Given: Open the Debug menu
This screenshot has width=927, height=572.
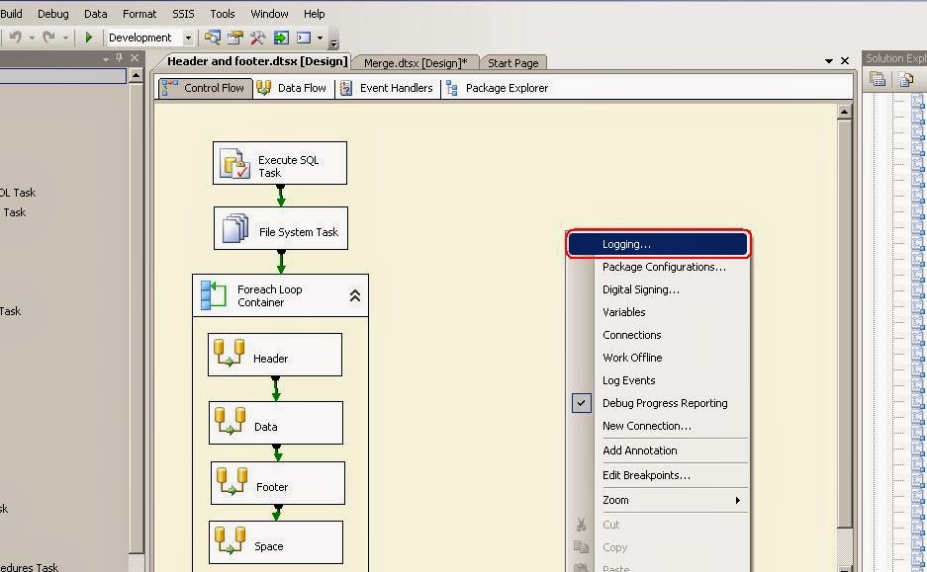Looking at the screenshot, I should [x=52, y=13].
